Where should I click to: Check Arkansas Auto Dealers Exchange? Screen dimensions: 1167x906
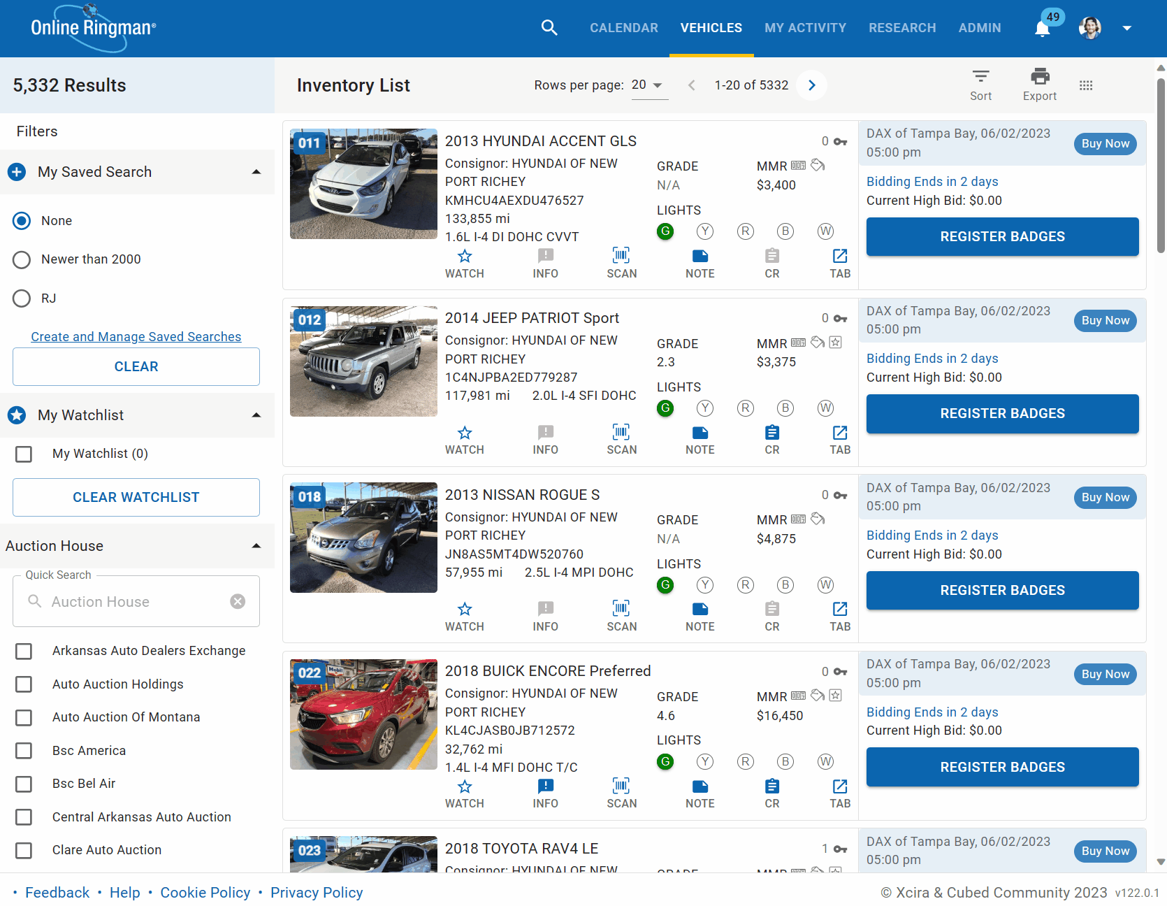24,652
